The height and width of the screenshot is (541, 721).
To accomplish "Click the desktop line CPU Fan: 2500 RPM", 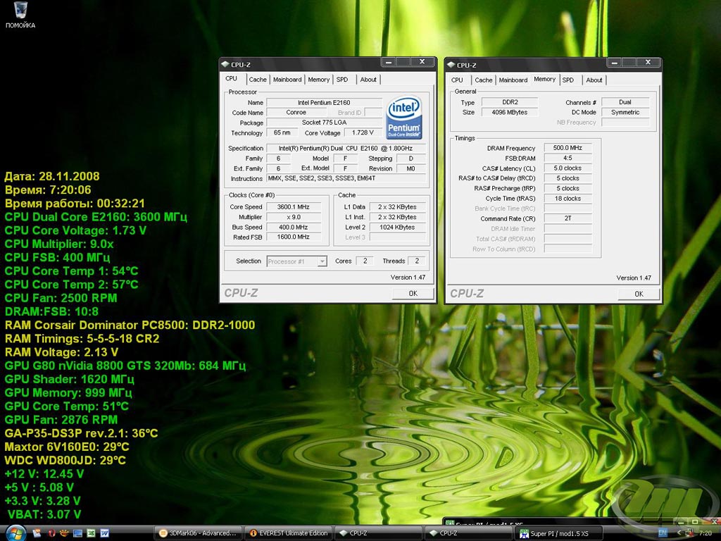I will (x=61, y=298).
